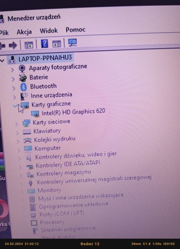Select Kontrolery uniwersalnej magistrali szeregowej label
Image resolution: width=180 pixels, height=249 pixels.
[94, 180]
